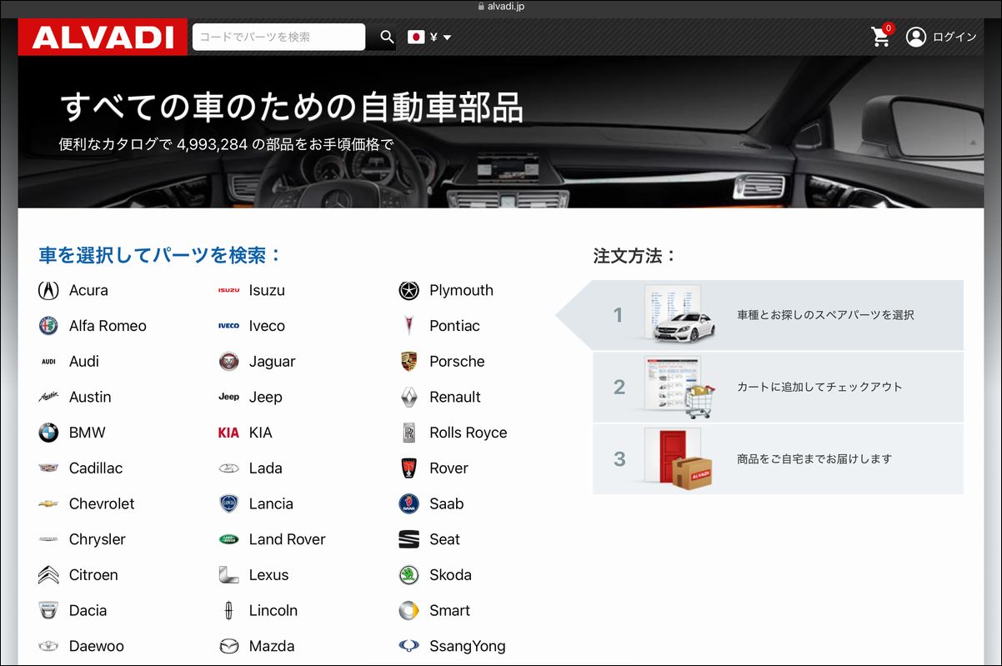Click the Rover logo icon
Image resolution: width=1002 pixels, height=666 pixels.
pos(408,468)
